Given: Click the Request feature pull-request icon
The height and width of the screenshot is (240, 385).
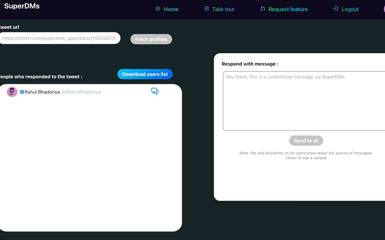Looking at the screenshot, I should tap(263, 9).
